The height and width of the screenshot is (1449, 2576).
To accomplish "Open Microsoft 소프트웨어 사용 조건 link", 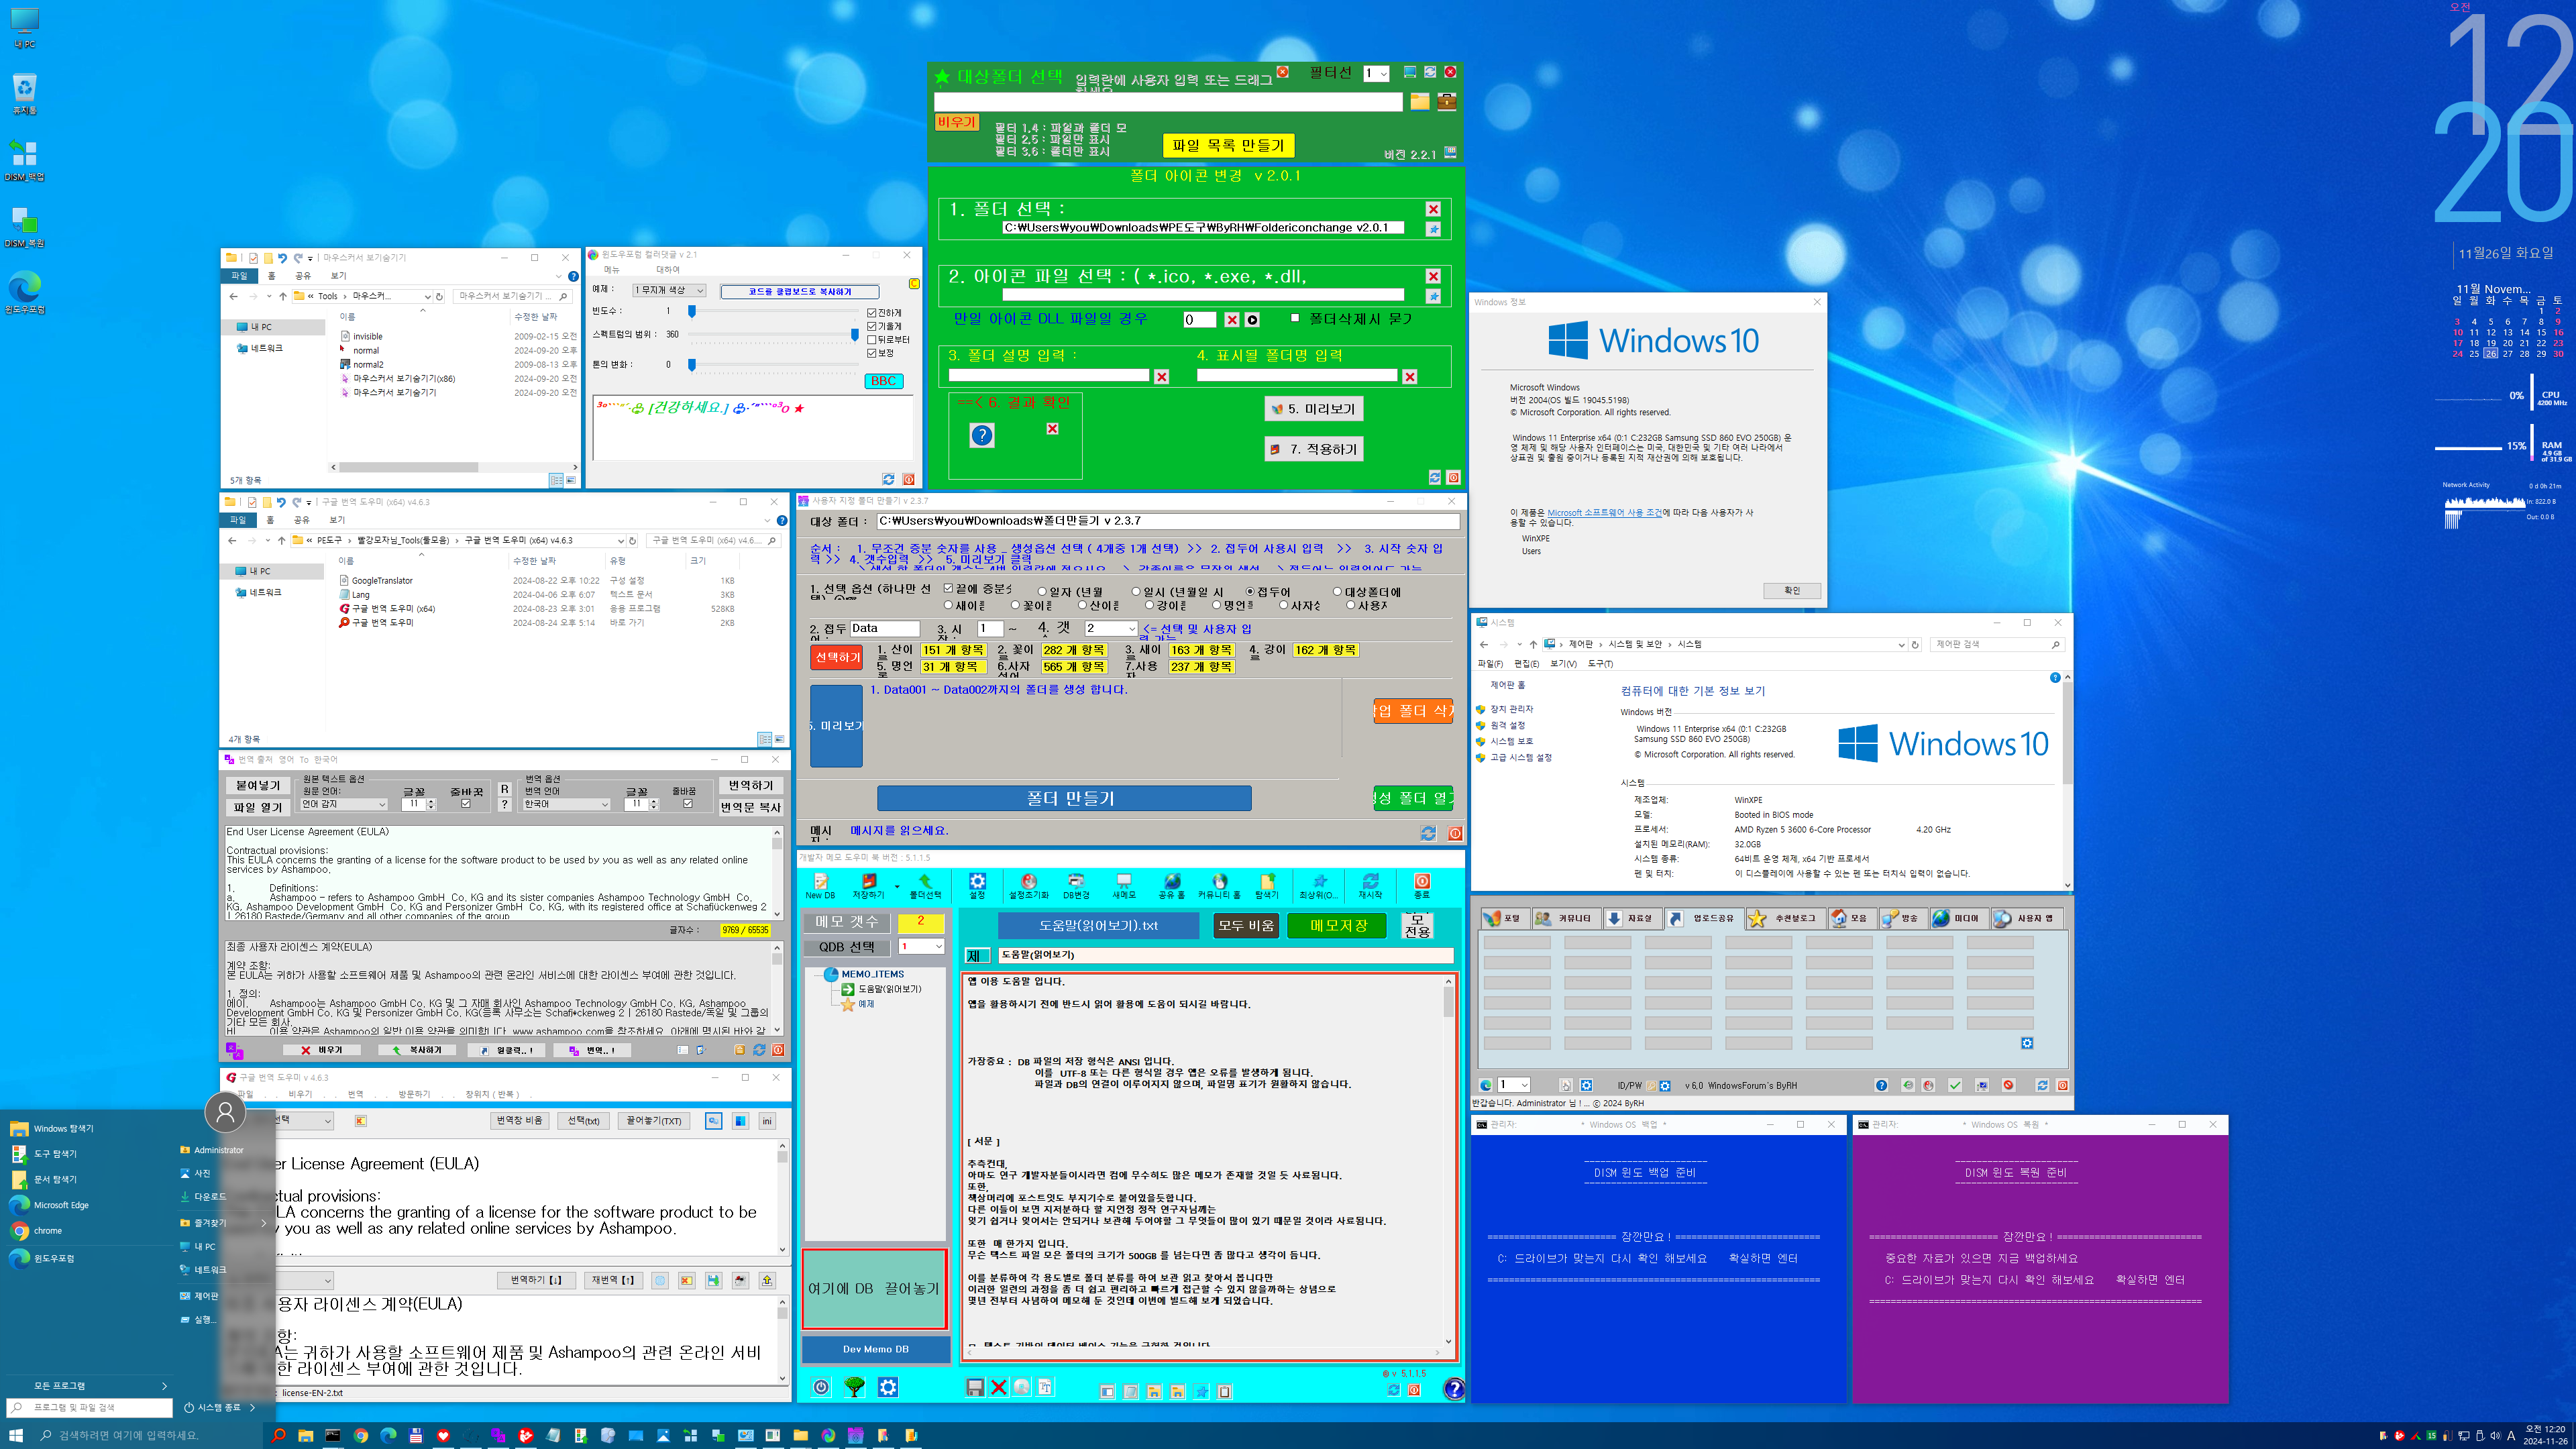I will click(x=1604, y=513).
